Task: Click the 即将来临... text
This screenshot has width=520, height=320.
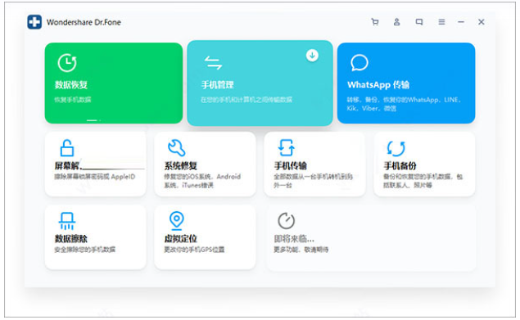Action: point(294,239)
